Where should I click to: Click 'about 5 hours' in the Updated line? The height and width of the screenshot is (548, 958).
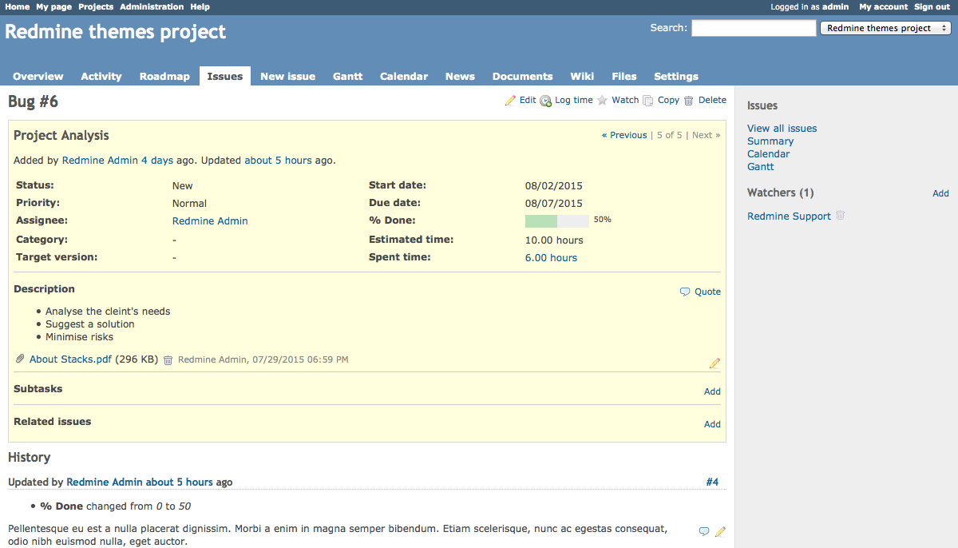click(x=278, y=161)
